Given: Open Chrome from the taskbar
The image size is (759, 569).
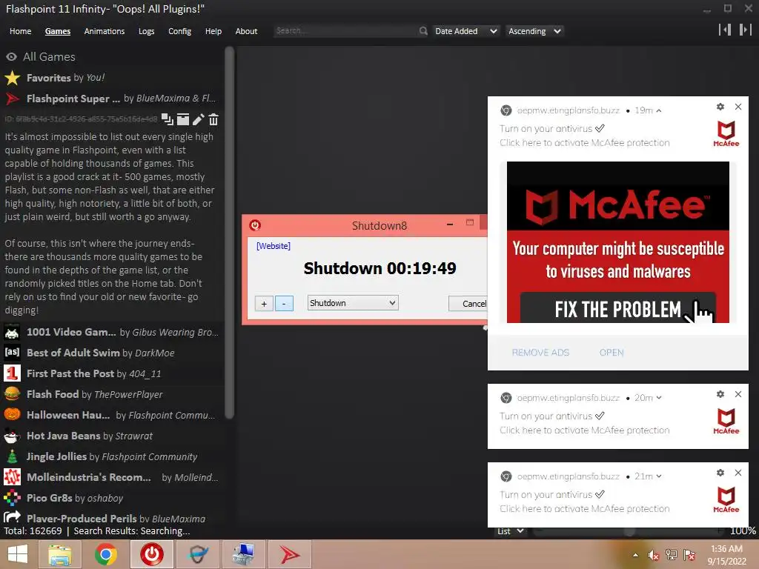Looking at the screenshot, I should point(105,554).
